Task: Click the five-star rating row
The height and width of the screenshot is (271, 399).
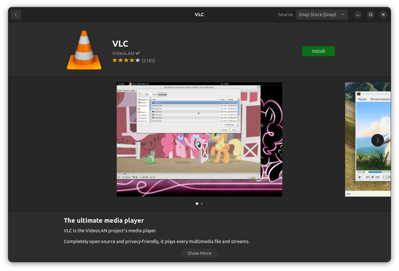Action: (126, 60)
